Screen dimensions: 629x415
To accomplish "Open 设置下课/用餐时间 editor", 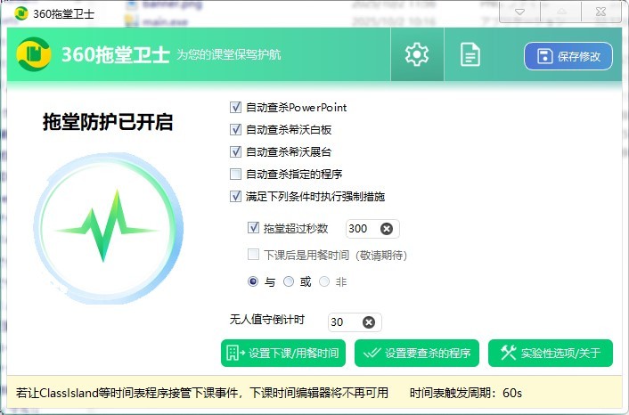I will tap(284, 354).
